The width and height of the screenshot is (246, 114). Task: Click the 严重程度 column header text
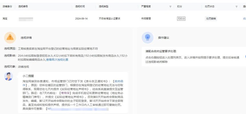pyautogui.click(x=146, y=7)
